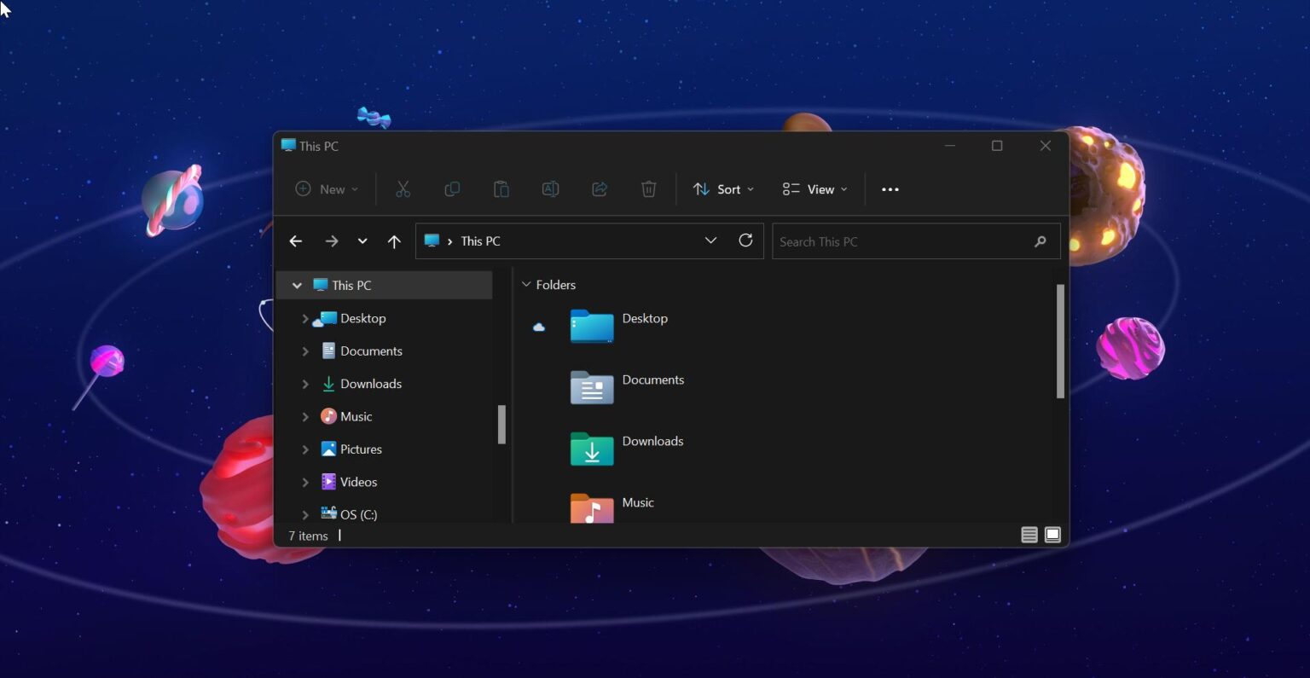Image resolution: width=1310 pixels, height=678 pixels.
Task: Switch to details view in the status bar
Action: [1029, 534]
